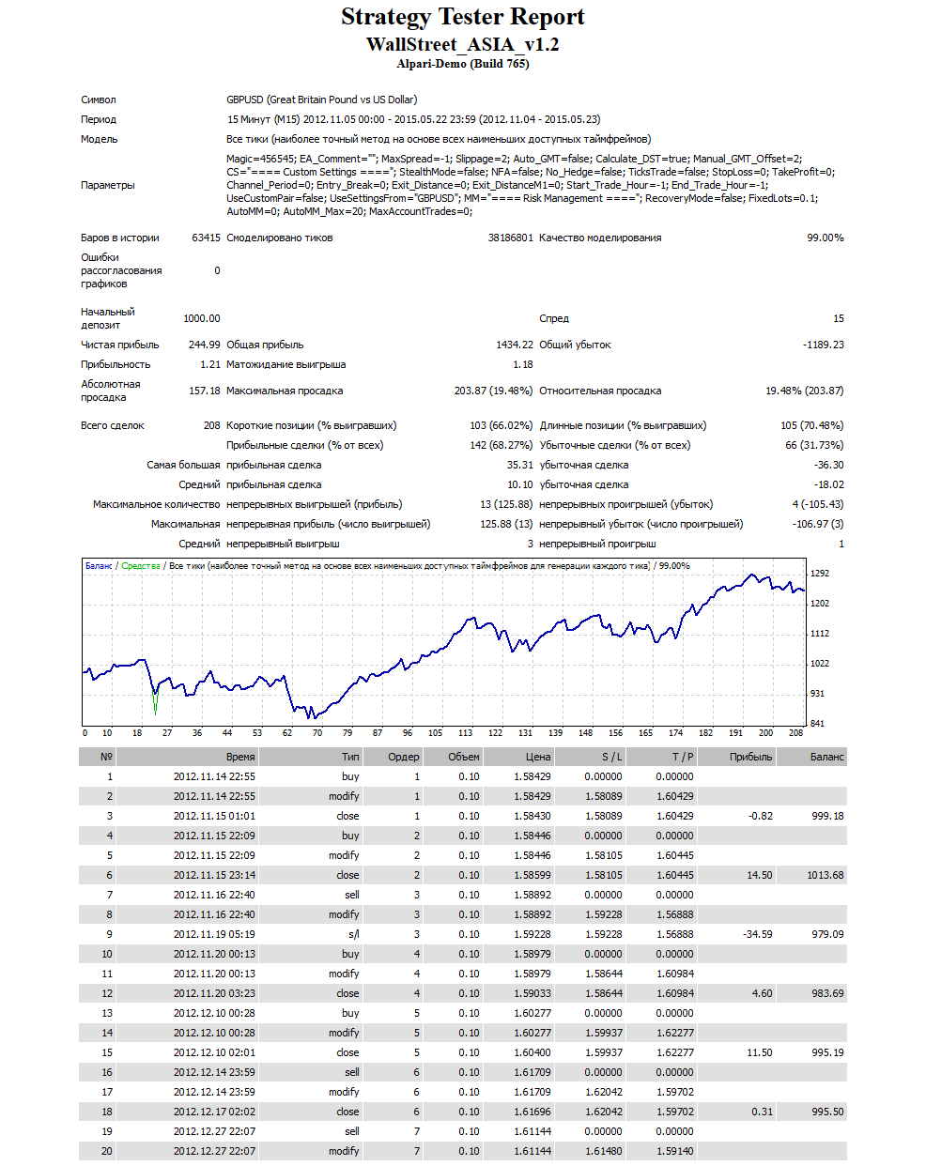Screen dimensions: 926x1166
Task: Click the Модель row label
Action: 100,139
